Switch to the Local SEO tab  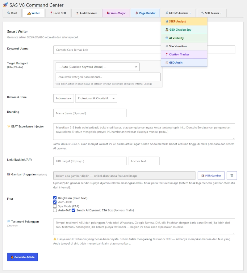tap(58, 13)
